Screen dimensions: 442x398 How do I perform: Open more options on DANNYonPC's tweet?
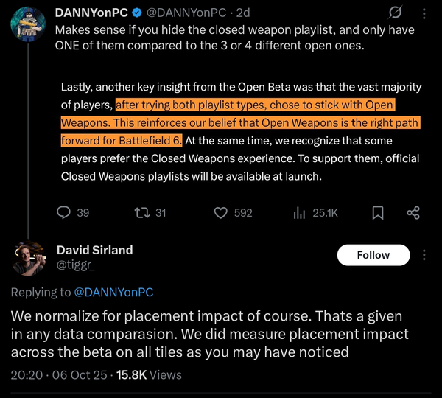click(423, 14)
